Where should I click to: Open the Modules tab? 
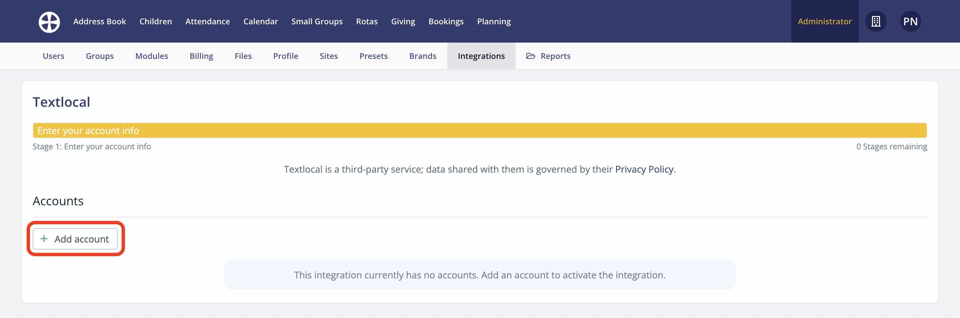(x=152, y=56)
